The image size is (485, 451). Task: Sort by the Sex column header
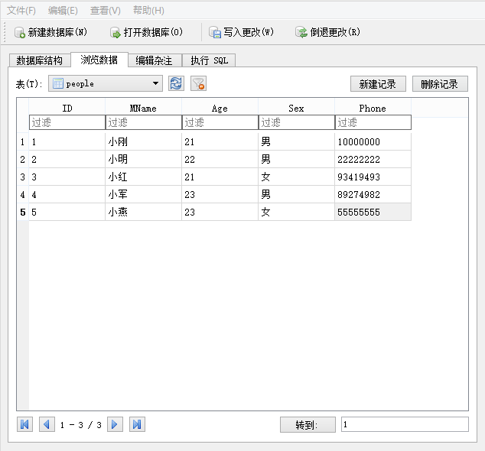pos(296,109)
